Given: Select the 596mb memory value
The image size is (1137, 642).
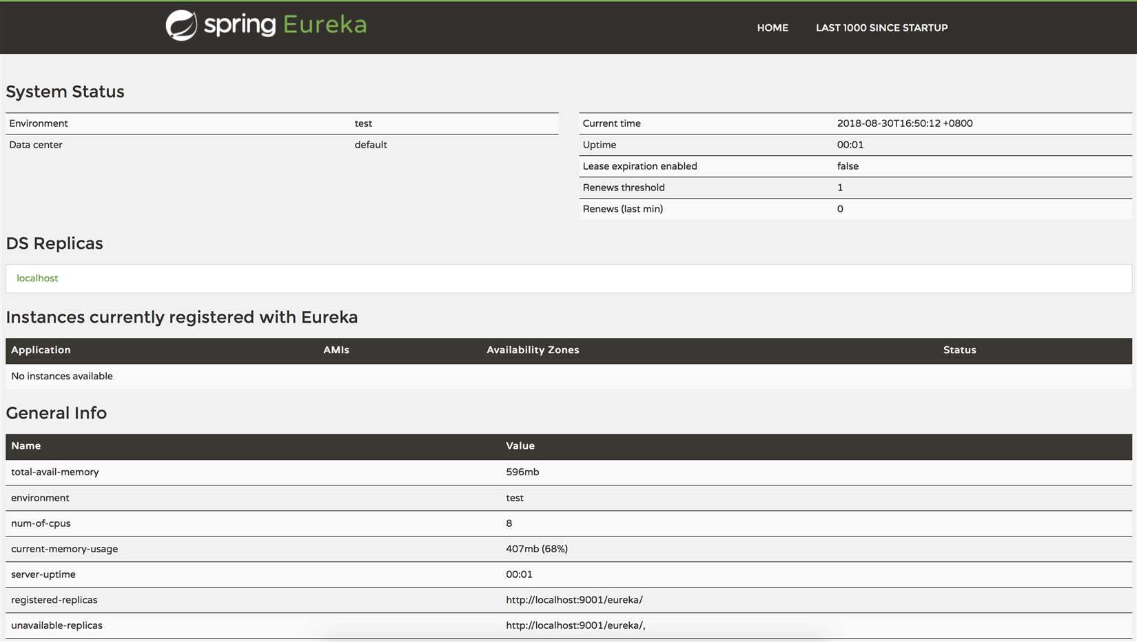Looking at the screenshot, I should tap(522, 472).
